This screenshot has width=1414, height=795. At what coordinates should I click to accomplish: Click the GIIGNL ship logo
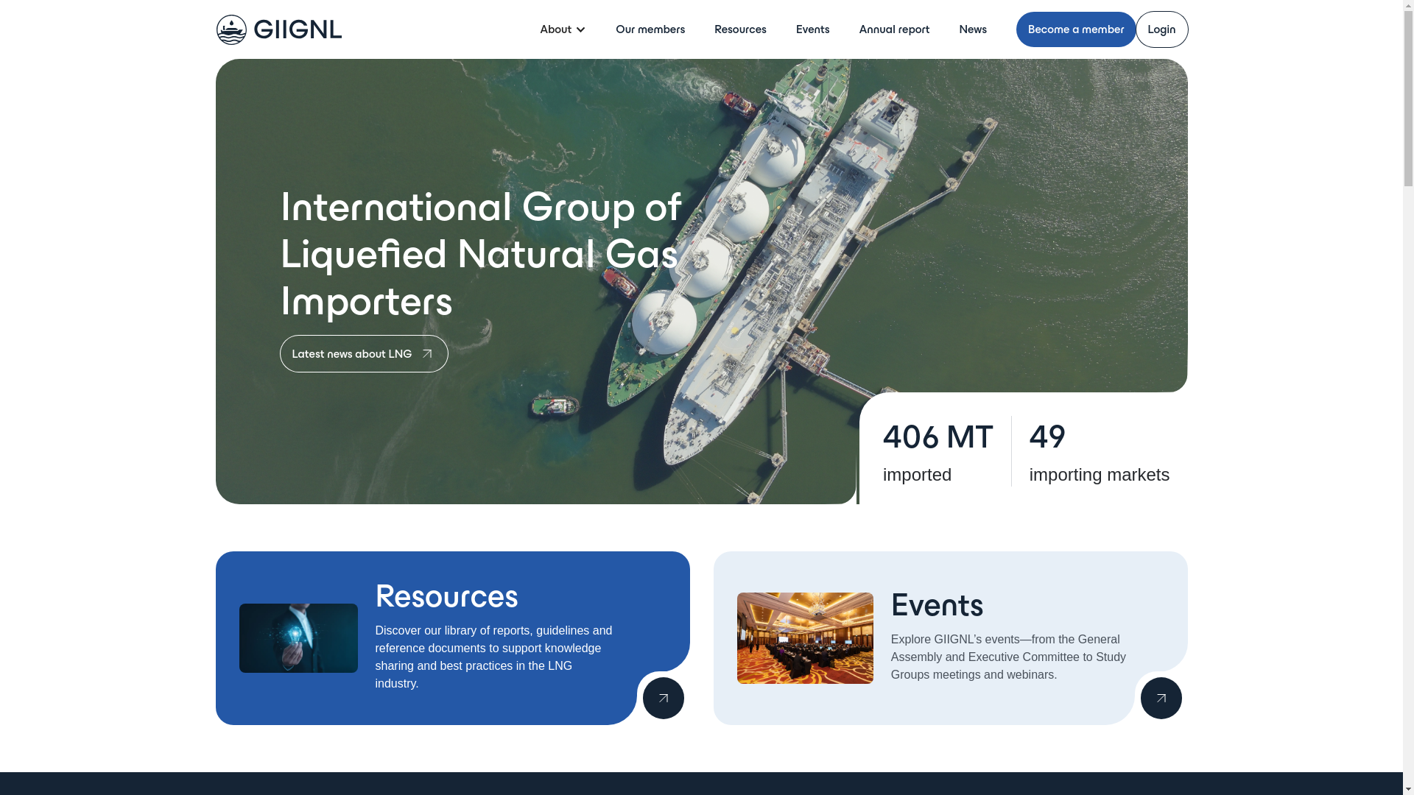coord(278,29)
